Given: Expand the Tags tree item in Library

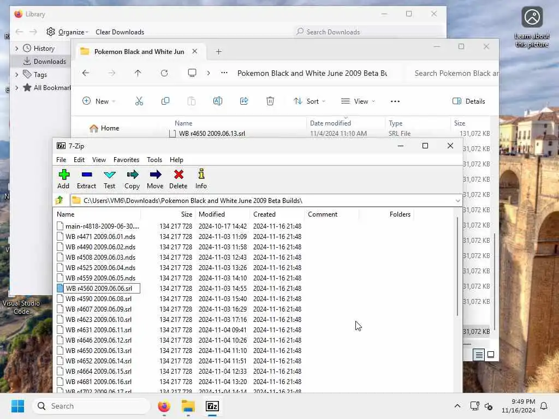Looking at the screenshot, I should point(16,74).
